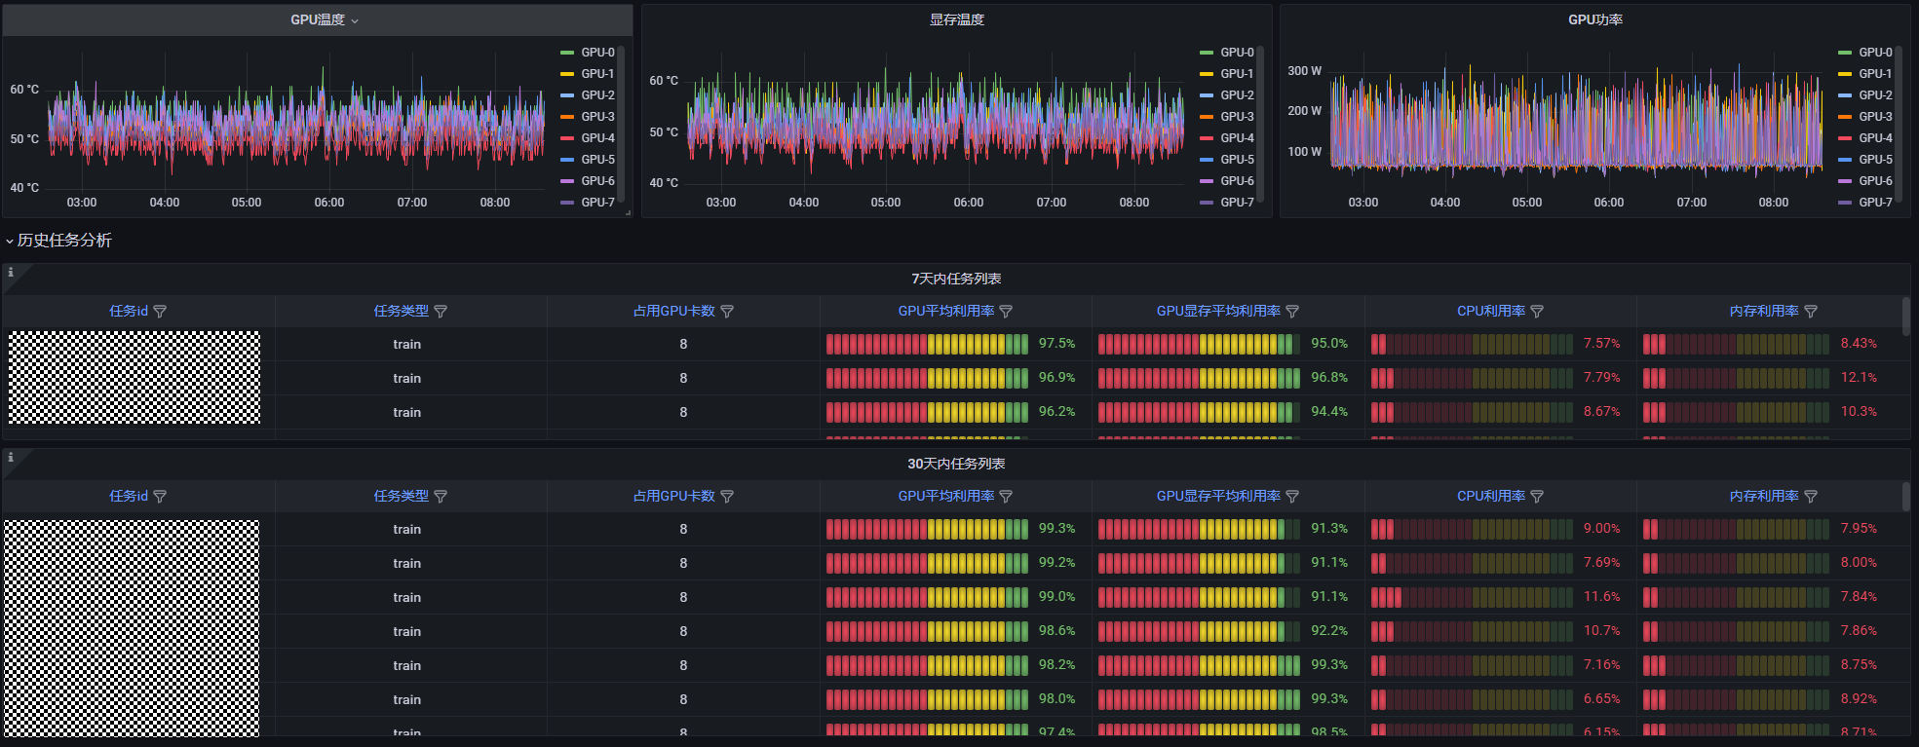Toggle GPU-6 series in GPU功率 legend
The width and height of the screenshot is (1919, 747).
tap(1875, 181)
